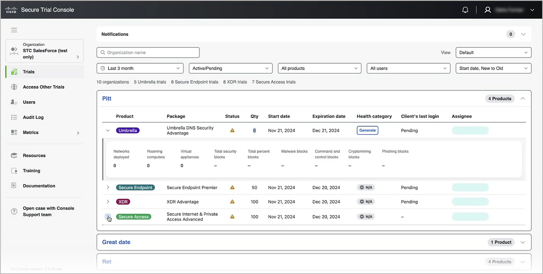This screenshot has width=543, height=274.
Task: Collapse sidebar with hamburger menu icon
Action: pyautogui.click(x=14, y=30)
